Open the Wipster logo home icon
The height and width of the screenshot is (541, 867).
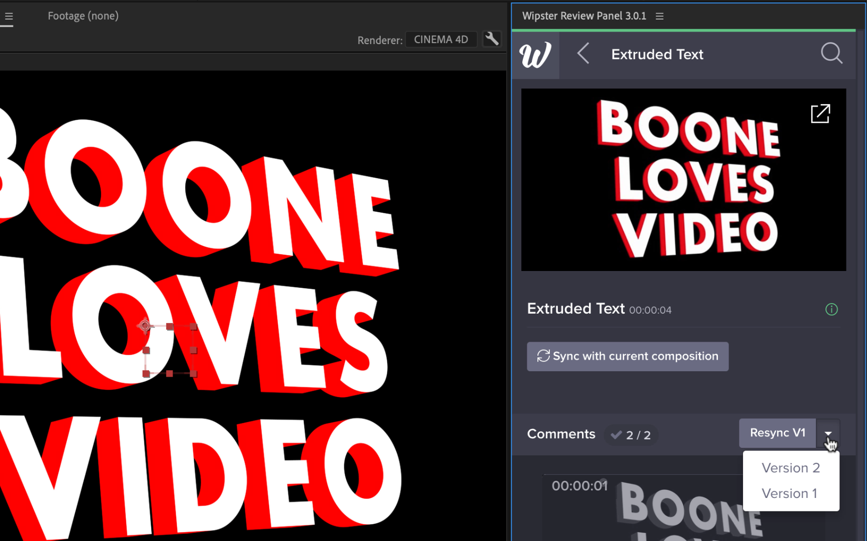click(535, 55)
